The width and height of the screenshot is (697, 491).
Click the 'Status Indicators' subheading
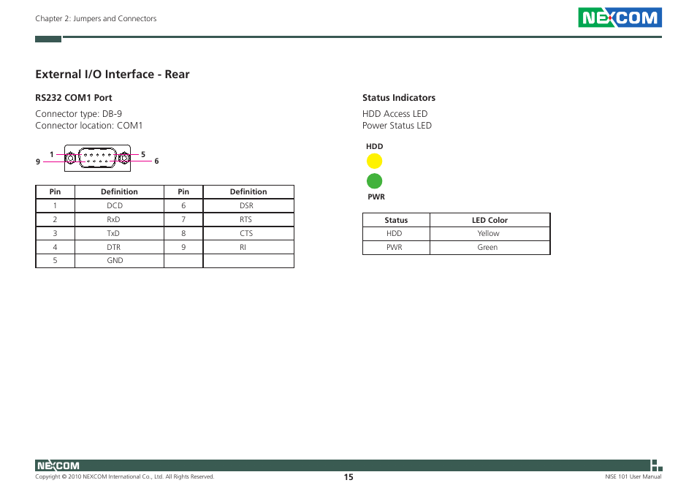(399, 98)
